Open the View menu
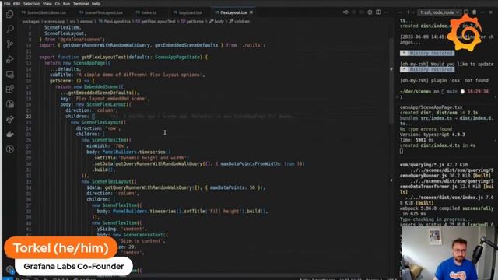 point(47,4)
